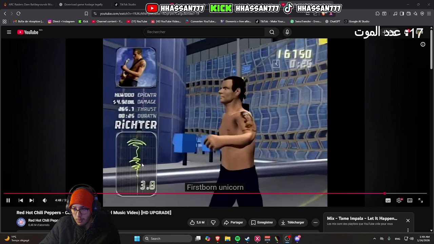Open video player settings gear
The width and height of the screenshot is (434, 244).
coord(399,200)
